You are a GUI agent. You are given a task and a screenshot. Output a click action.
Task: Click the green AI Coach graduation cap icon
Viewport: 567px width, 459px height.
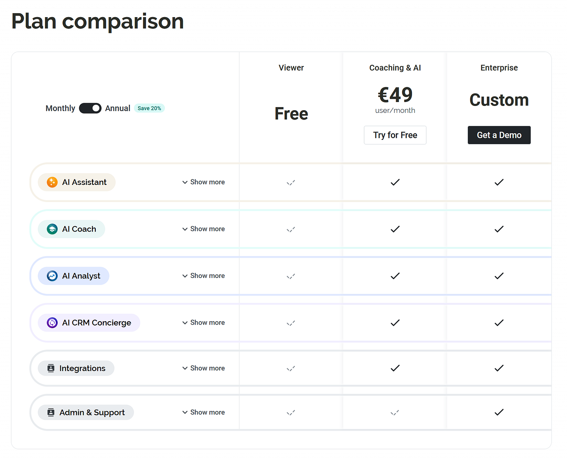pyautogui.click(x=52, y=229)
